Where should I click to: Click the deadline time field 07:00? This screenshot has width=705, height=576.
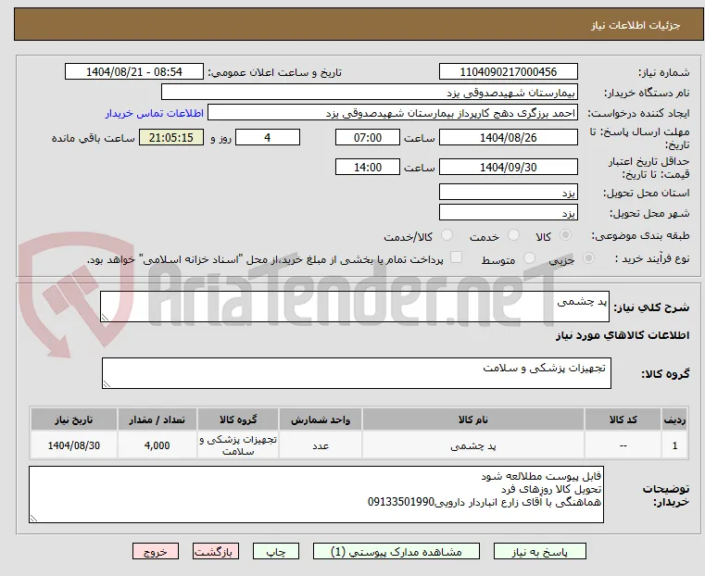pos(368,137)
